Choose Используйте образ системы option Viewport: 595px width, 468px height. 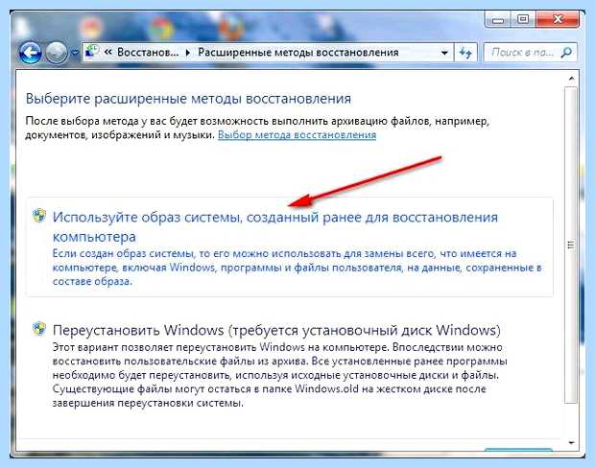pyautogui.click(x=289, y=246)
